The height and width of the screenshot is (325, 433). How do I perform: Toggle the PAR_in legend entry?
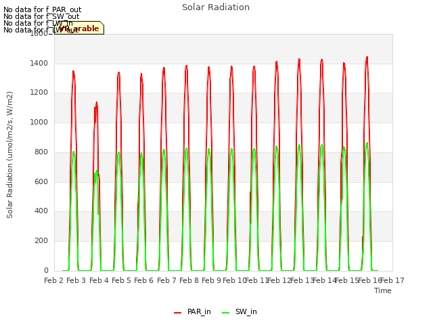coord(192,312)
